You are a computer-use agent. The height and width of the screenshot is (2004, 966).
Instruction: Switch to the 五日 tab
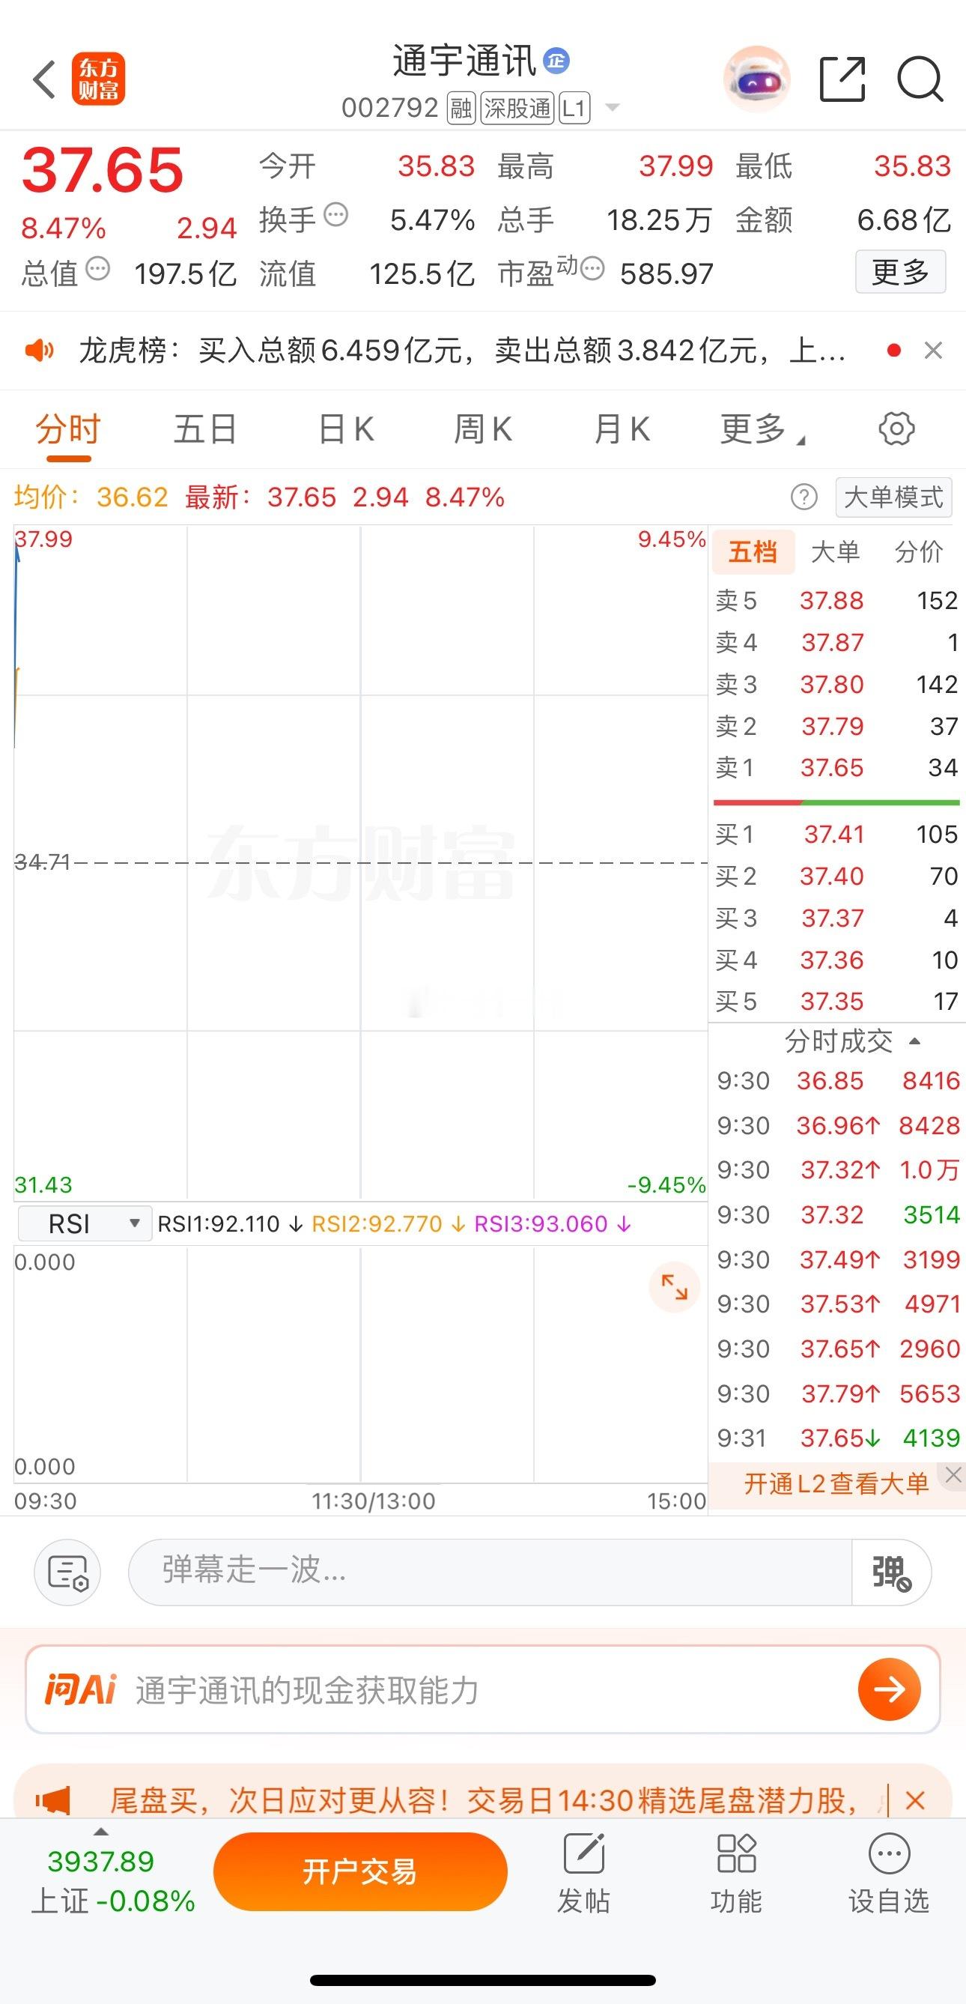205,429
